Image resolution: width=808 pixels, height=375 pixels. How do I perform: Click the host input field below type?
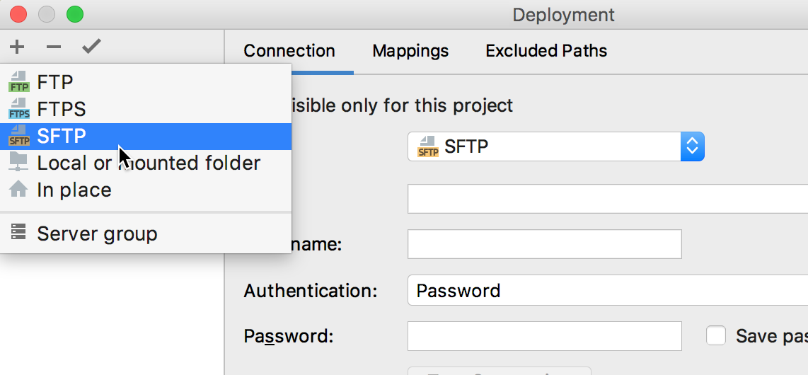607,199
